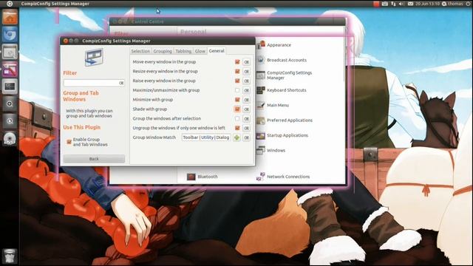
Task: Switch to the Glow tab
Action: point(200,51)
